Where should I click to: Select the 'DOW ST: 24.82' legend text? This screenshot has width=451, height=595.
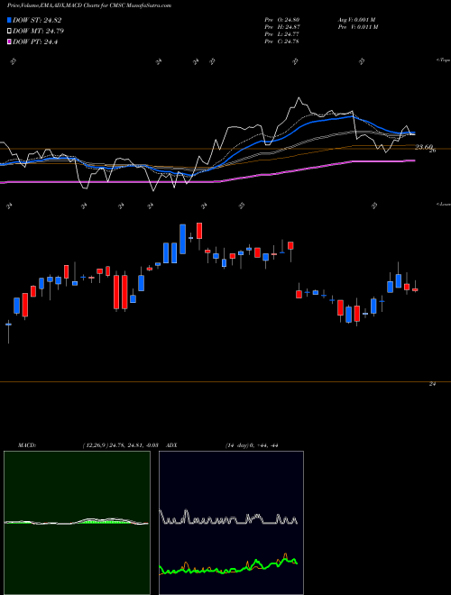coord(37,20)
